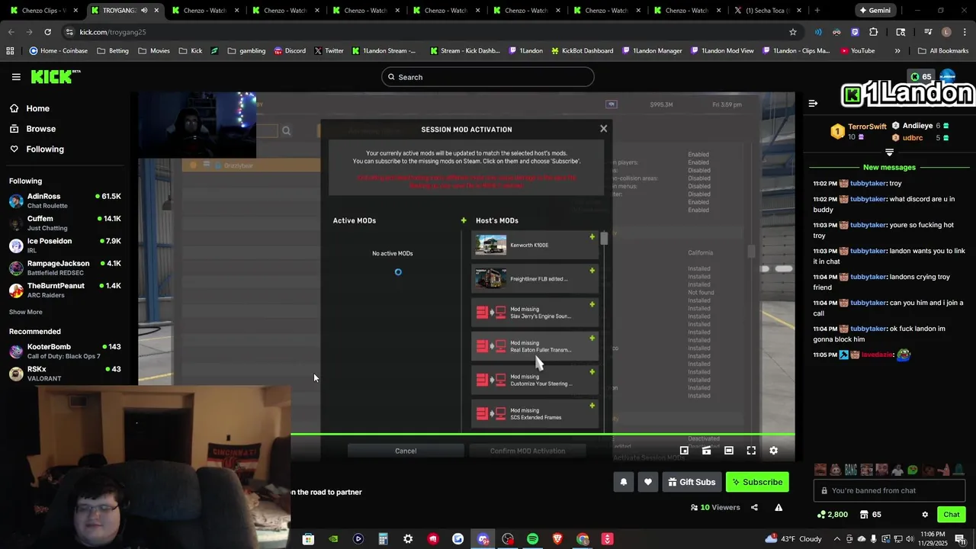The image size is (976, 549).
Task: Open the Cuffem channel
Action: pyautogui.click(x=65, y=223)
